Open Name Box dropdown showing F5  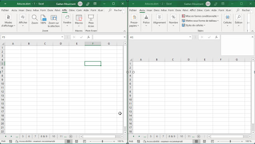[62, 37]
